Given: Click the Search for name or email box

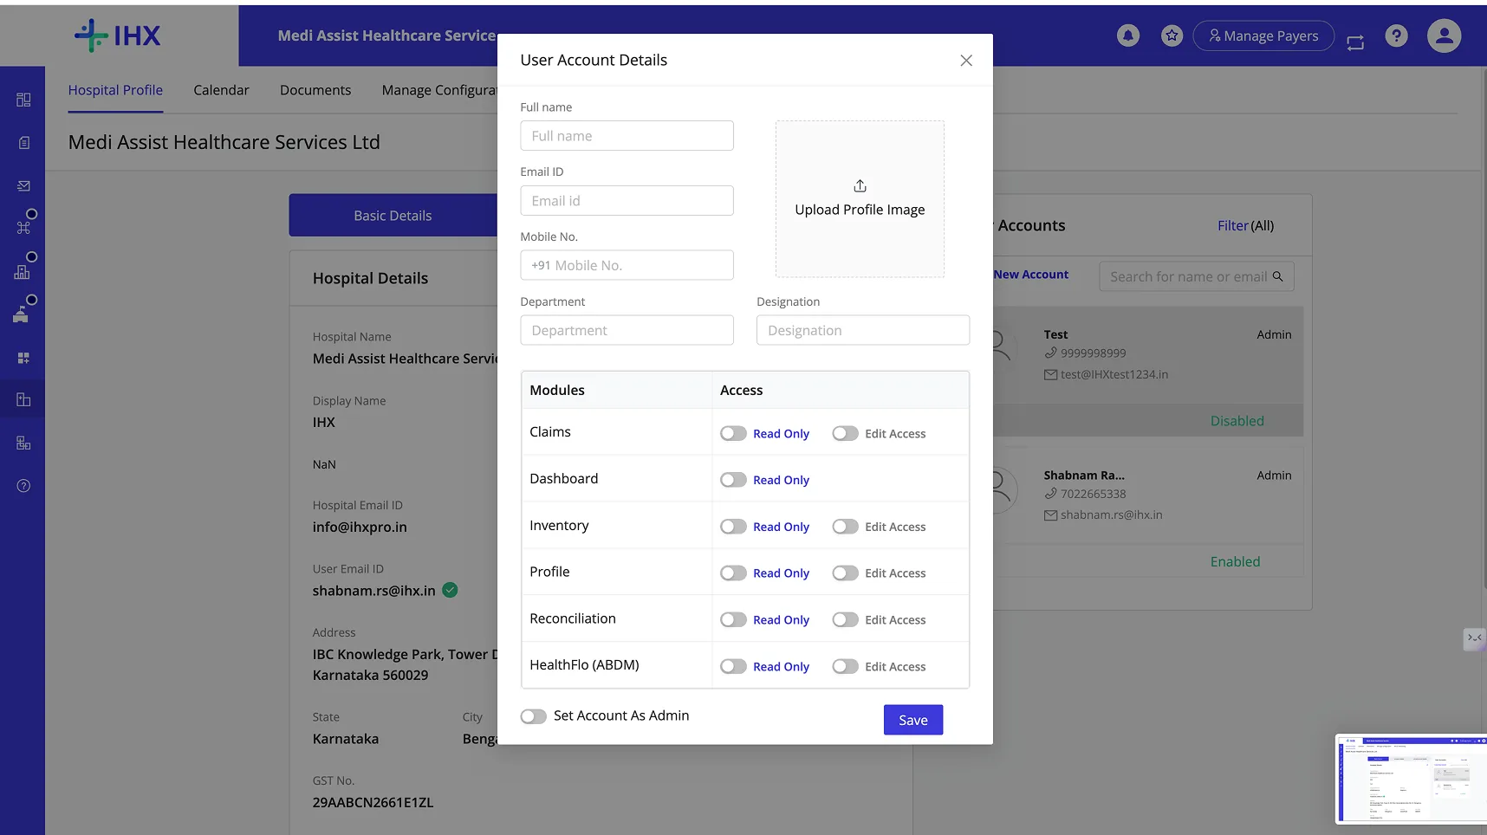Looking at the screenshot, I should point(1197,276).
